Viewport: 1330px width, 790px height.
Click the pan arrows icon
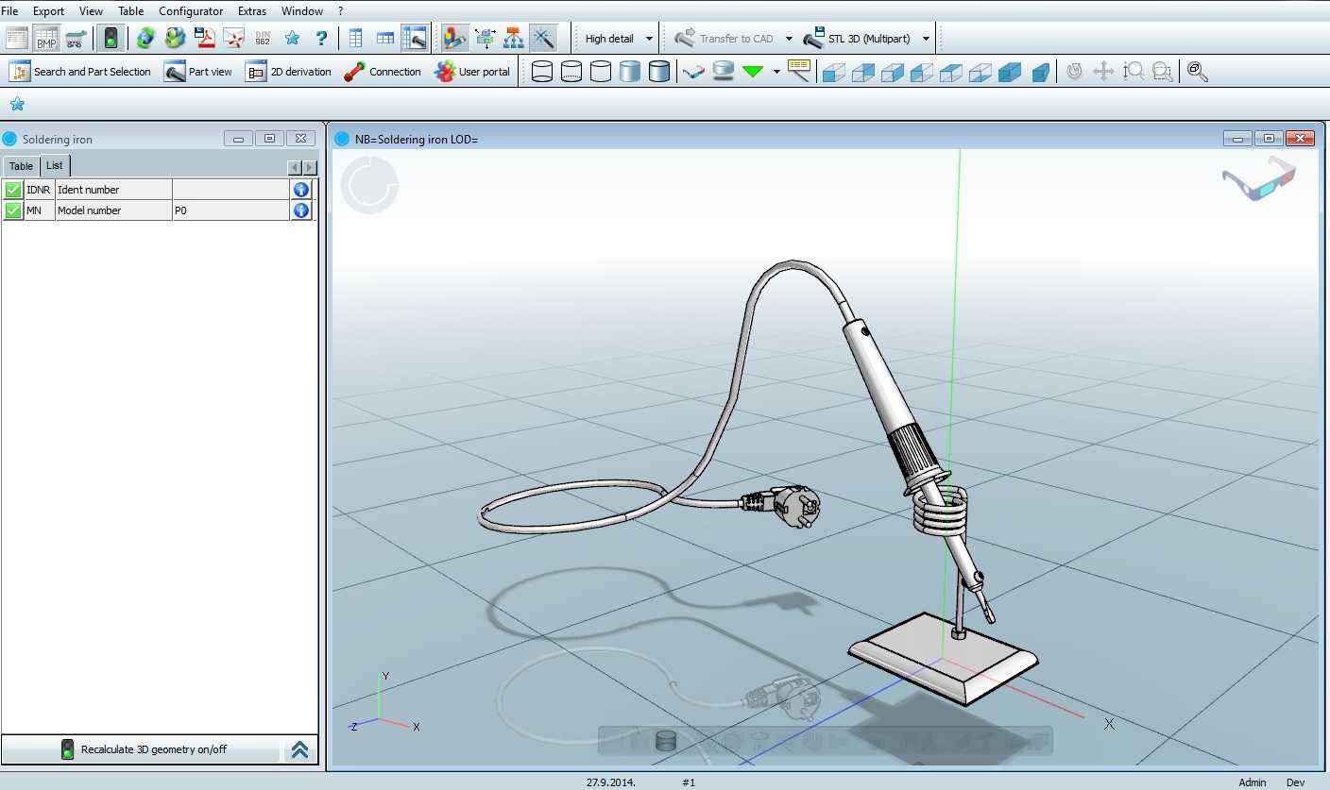click(x=1103, y=72)
